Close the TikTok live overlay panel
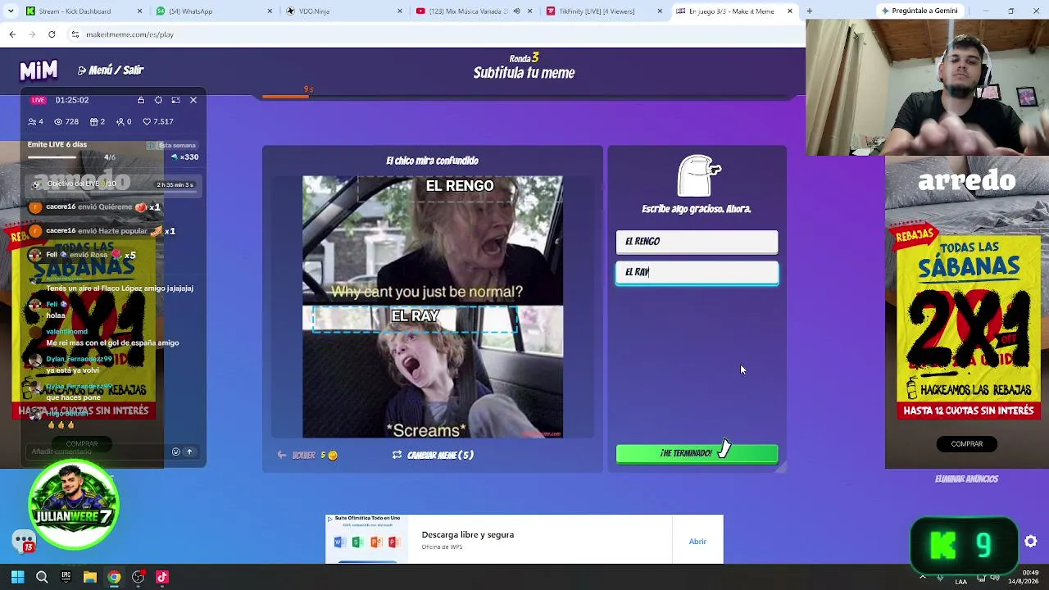The height and width of the screenshot is (590, 1049). (193, 100)
